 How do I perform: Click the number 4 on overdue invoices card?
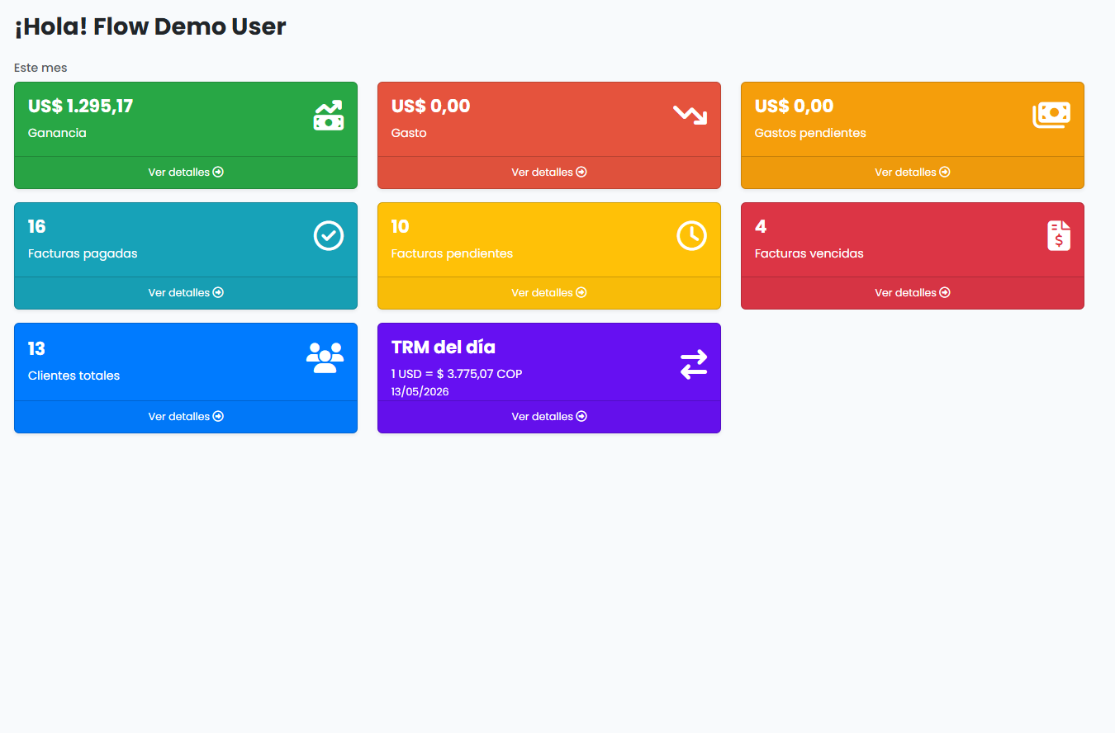(761, 227)
